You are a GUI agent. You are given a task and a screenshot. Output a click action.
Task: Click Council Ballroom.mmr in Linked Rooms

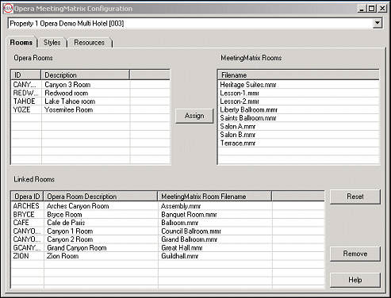(191, 231)
